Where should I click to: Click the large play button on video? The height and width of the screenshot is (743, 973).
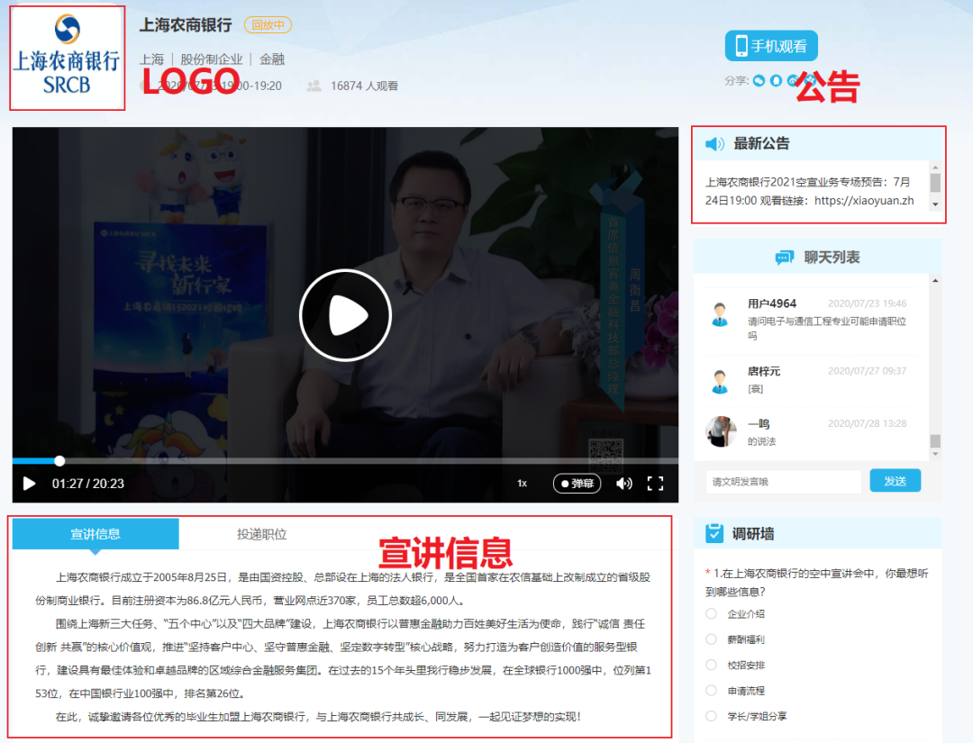click(345, 315)
